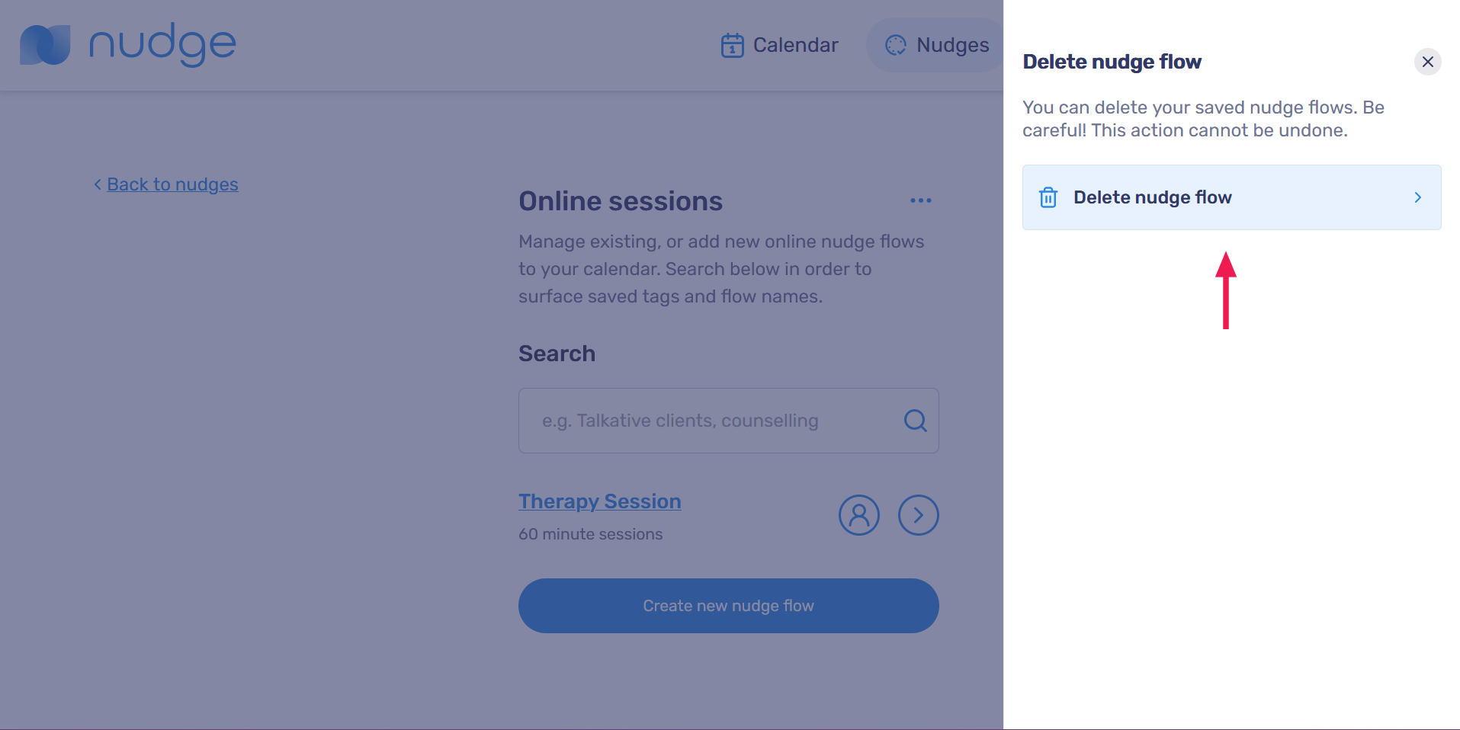Open the Therapy Session link
The height and width of the screenshot is (730, 1460).
coord(599,501)
